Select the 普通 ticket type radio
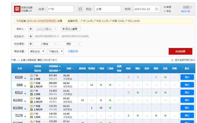Image resolution: width=197 pixels, height=123 pixels. pyautogui.click(x=165, y=7)
